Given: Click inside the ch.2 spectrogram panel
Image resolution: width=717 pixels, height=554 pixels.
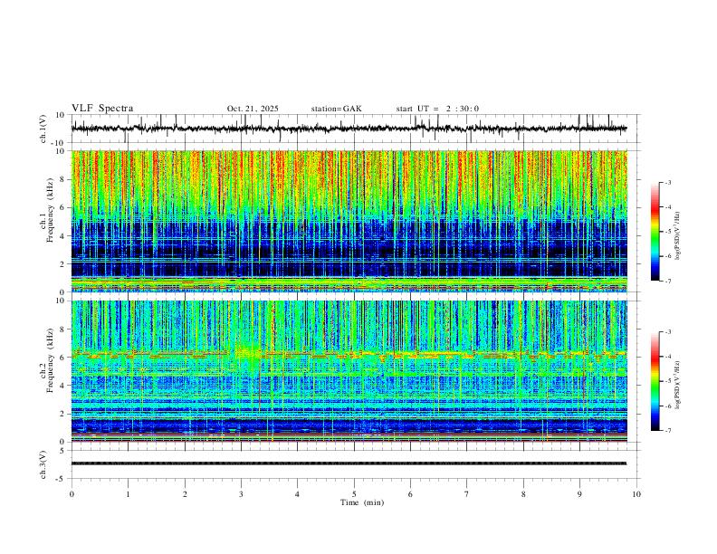Looking at the screenshot, I should point(349,371).
